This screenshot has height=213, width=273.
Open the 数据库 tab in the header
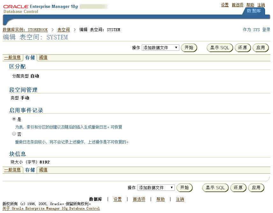pyautogui.click(x=254, y=11)
